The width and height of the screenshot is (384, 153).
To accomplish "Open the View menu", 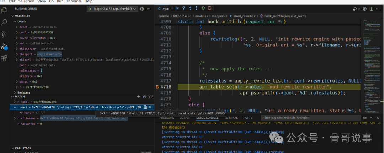I will click(x=42, y=1).
